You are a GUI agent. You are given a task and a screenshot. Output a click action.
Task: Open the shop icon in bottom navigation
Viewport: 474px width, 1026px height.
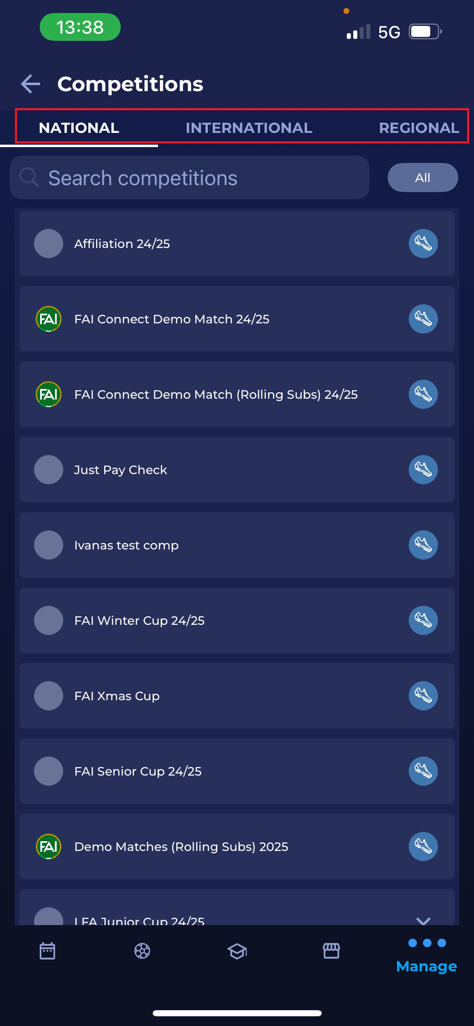[x=331, y=951]
